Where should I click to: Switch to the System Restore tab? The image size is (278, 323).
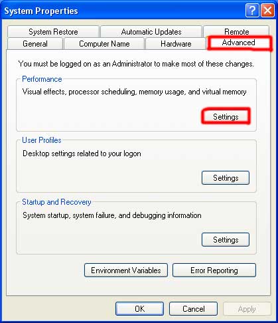point(53,32)
